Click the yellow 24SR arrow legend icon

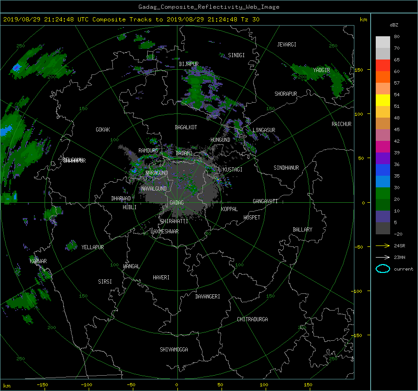[383, 245]
